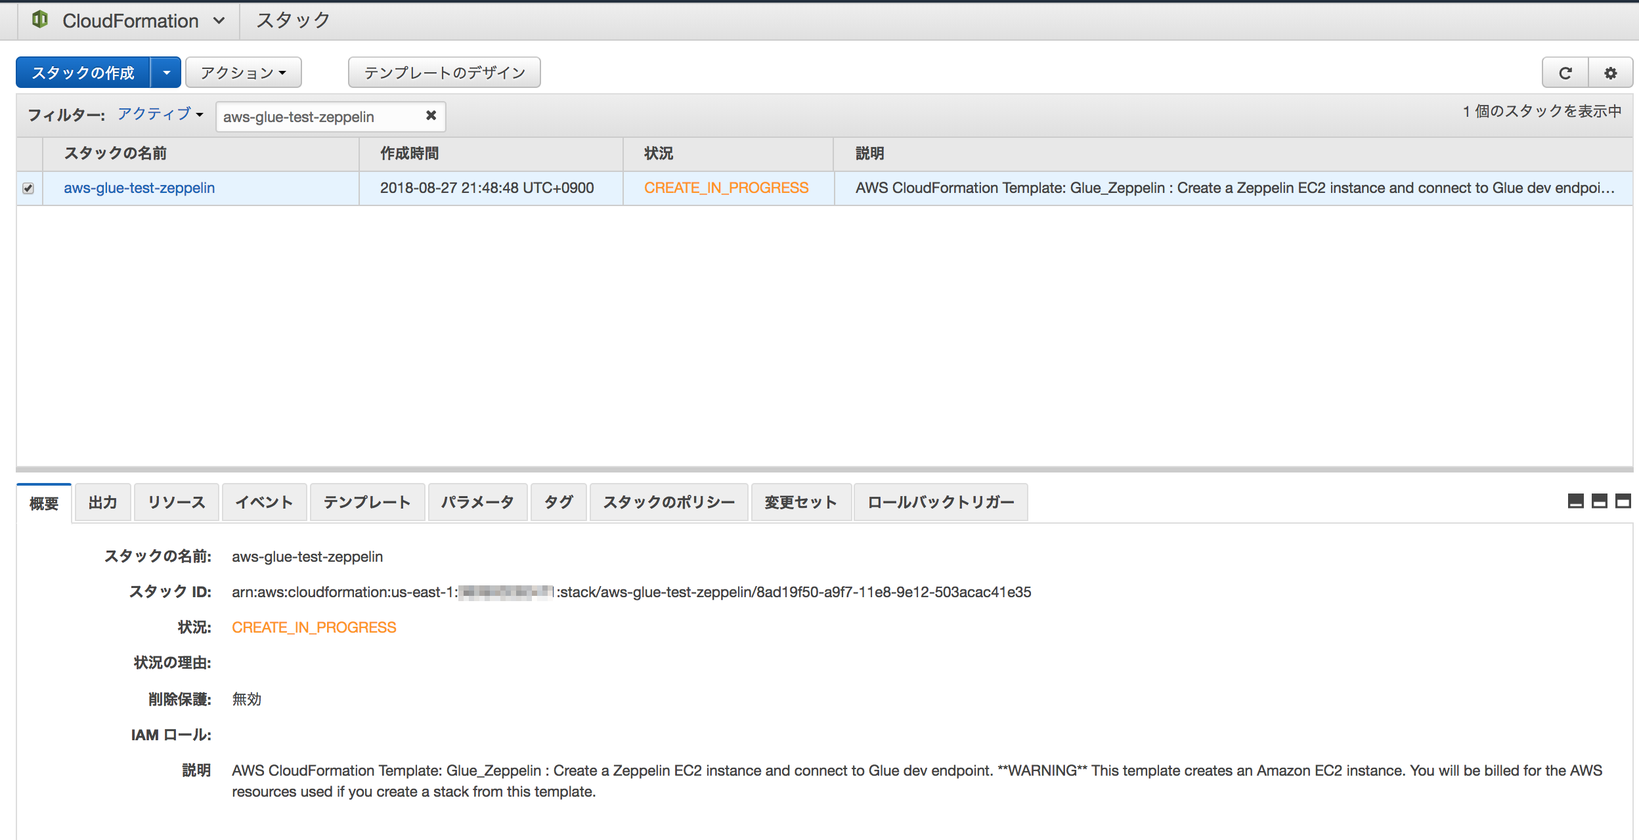This screenshot has height=840, width=1639.
Task: Switch to the イベント tab
Action: coord(264,503)
